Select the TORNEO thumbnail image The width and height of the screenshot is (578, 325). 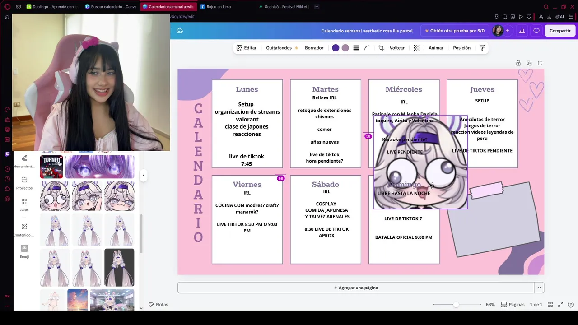click(51, 167)
